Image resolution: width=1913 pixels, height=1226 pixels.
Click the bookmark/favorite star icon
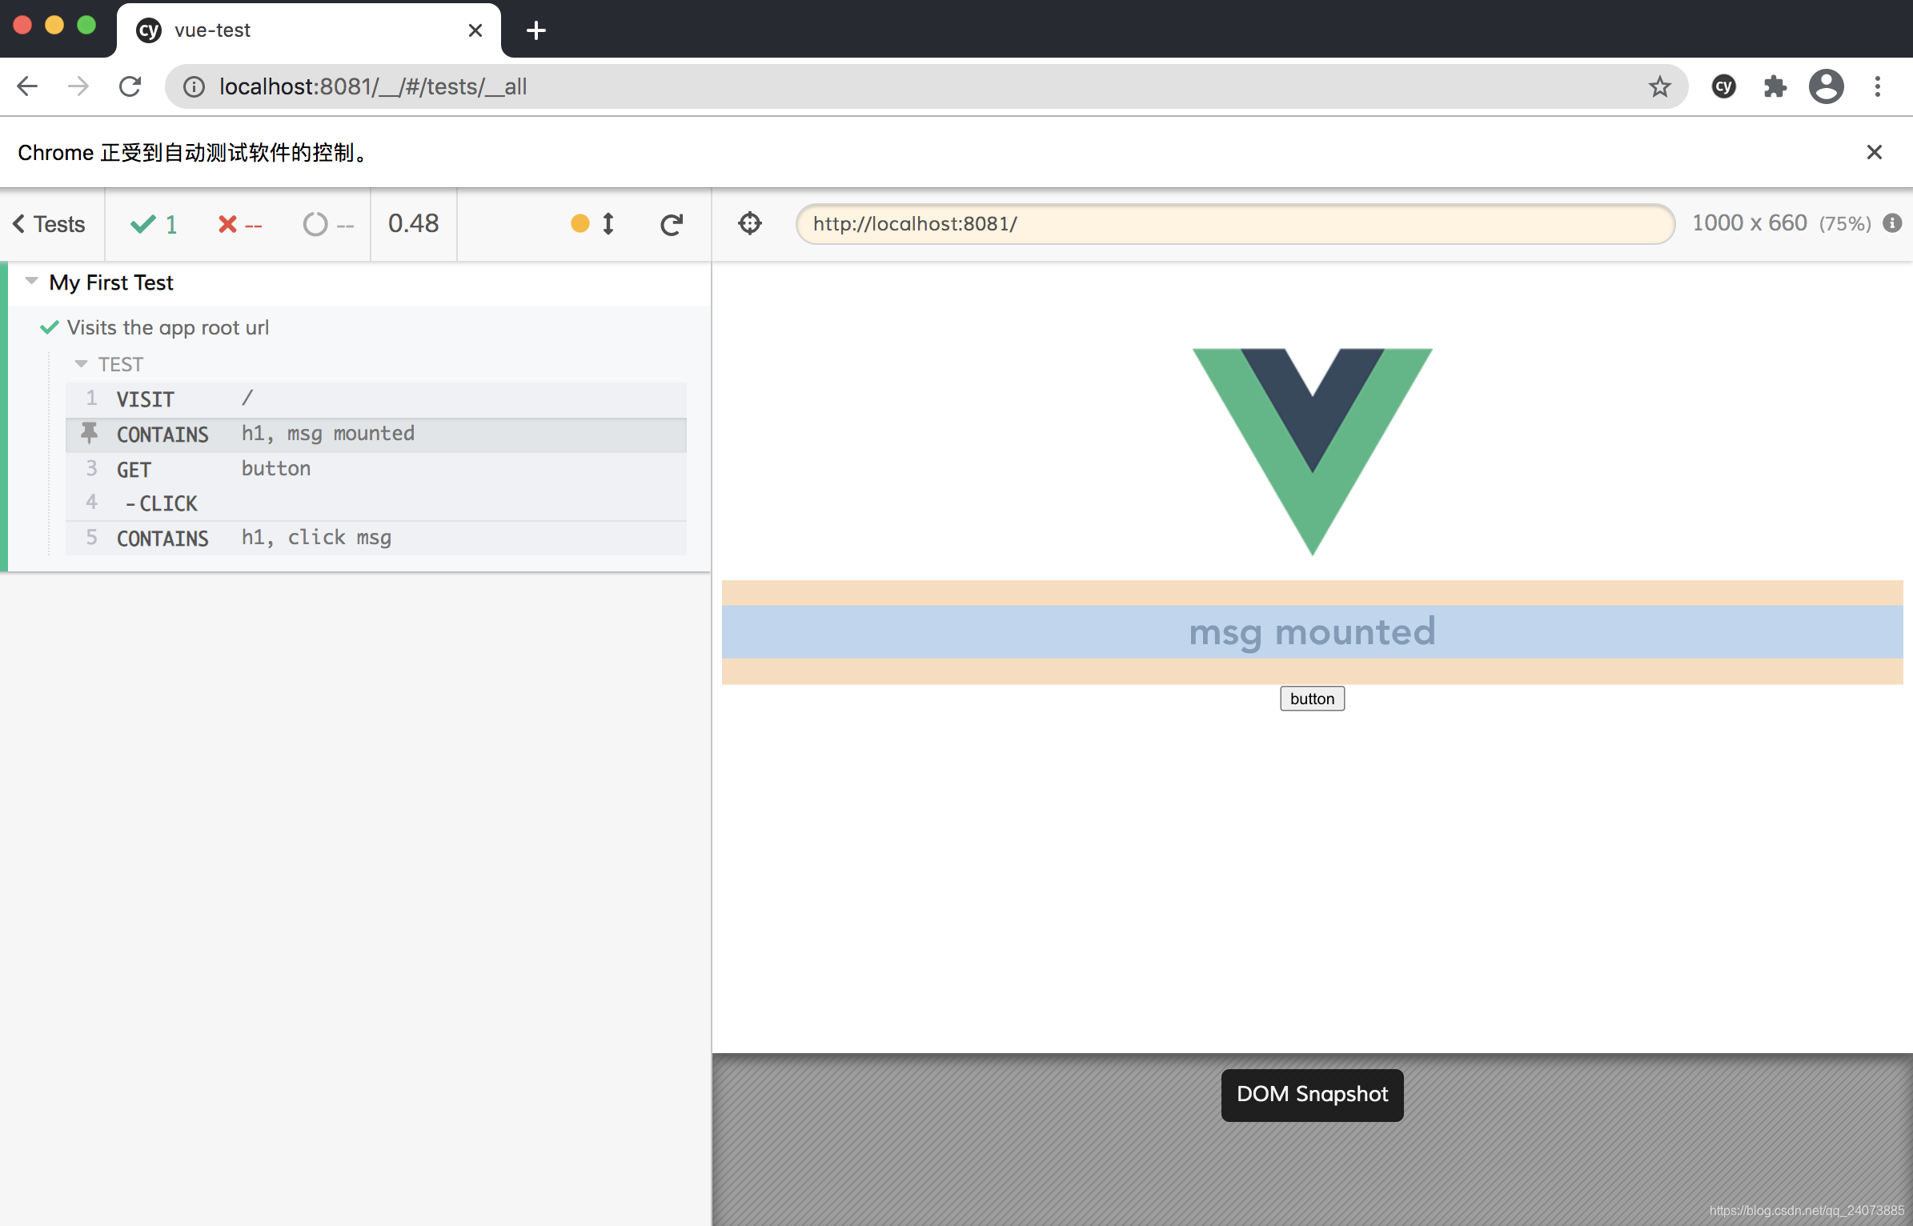click(x=1661, y=86)
